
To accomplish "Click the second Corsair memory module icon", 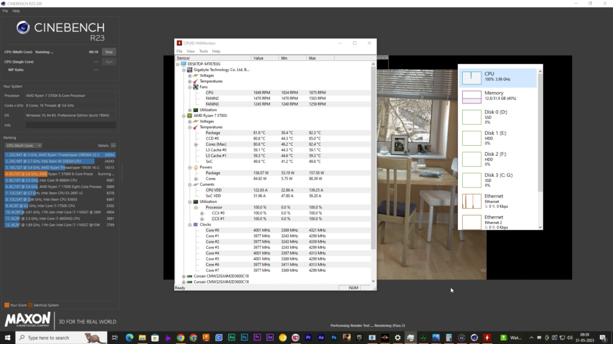I will [x=190, y=282].
